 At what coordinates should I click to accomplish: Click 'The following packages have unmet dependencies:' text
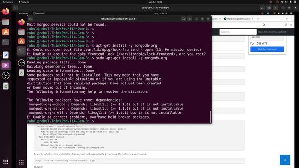click(x=74, y=100)
